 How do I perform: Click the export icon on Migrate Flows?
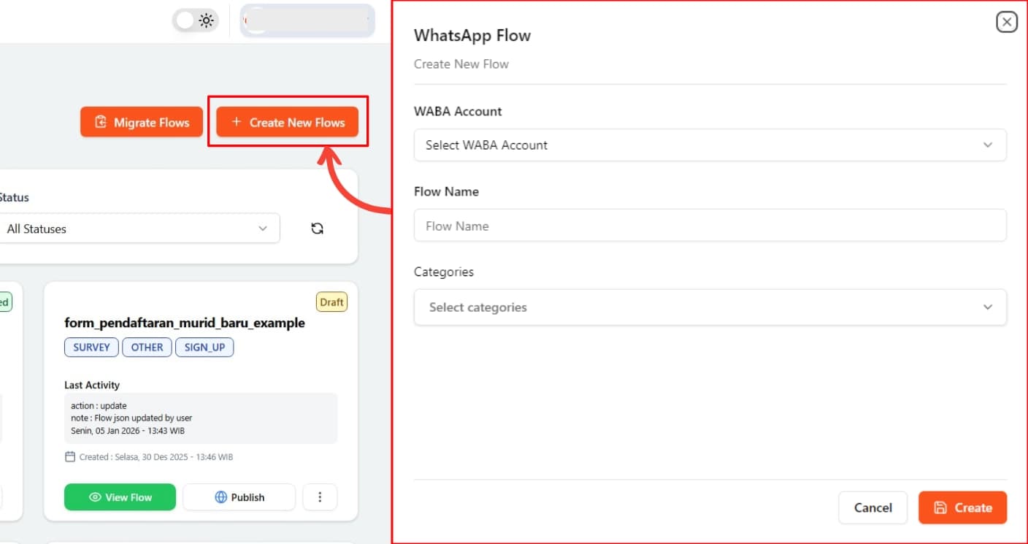click(102, 122)
